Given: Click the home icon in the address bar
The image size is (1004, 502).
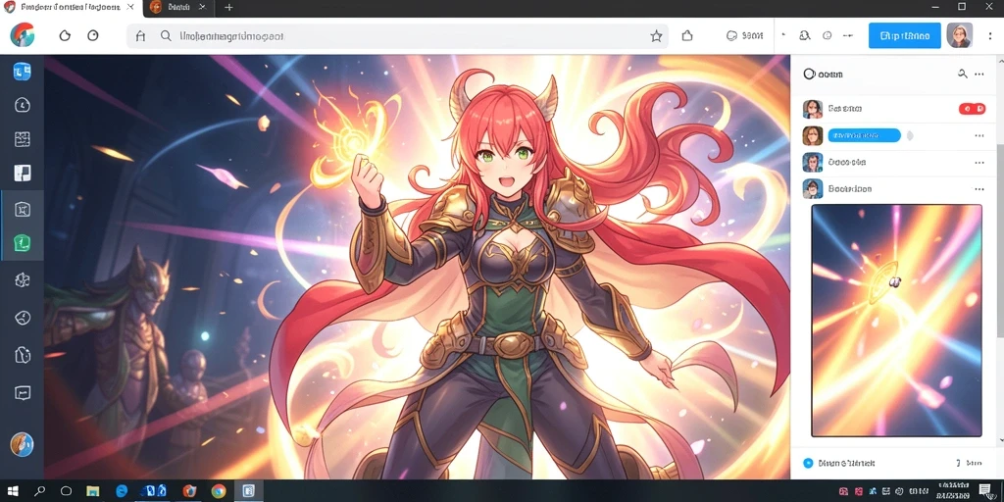Looking at the screenshot, I should (141, 36).
